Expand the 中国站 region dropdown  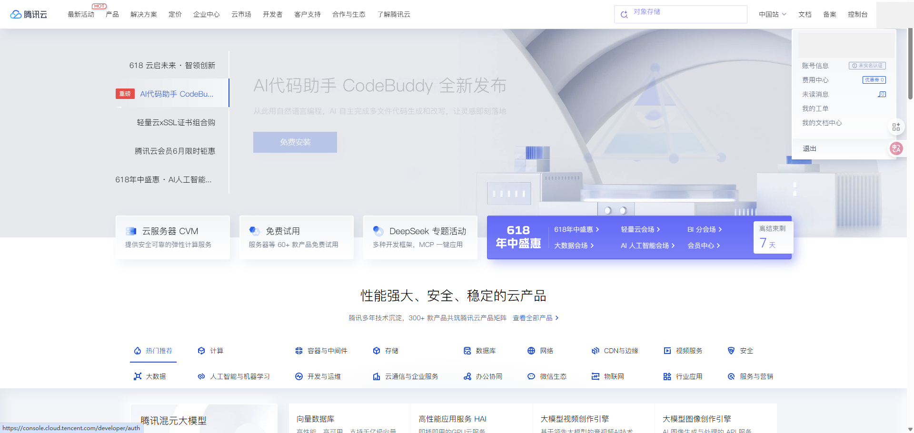click(x=772, y=14)
